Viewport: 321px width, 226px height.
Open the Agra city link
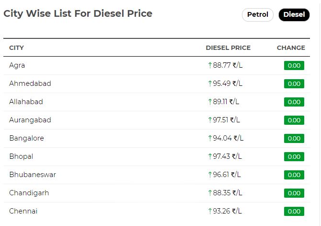pyautogui.click(x=17, y=65)
